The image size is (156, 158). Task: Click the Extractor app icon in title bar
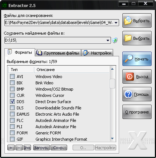(x=4, y=6)
